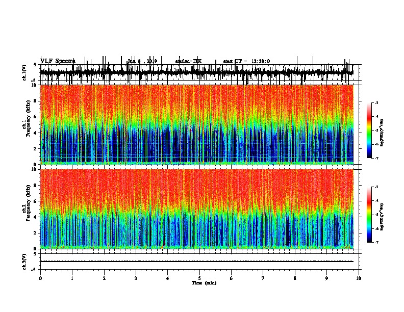
Task: Click the ch.1 color bar '-3' value
Action: coord(376,103)
